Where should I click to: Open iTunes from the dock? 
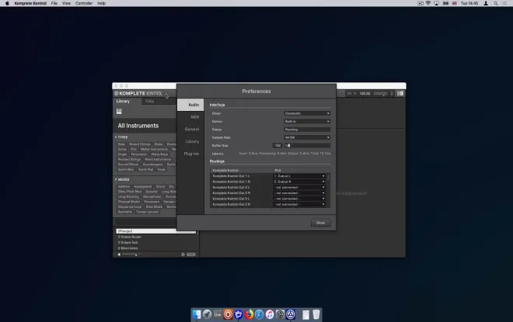coord(270,314)
